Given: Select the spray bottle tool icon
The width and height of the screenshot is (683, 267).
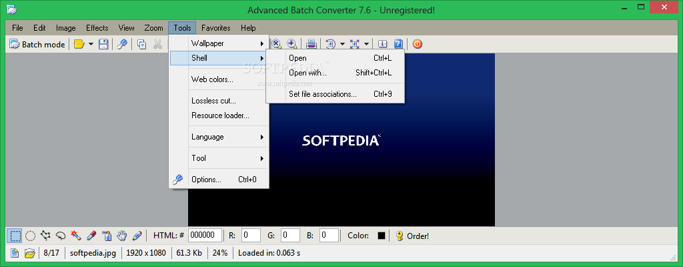Looking at the screenshot, I should (x=107, y=236).
